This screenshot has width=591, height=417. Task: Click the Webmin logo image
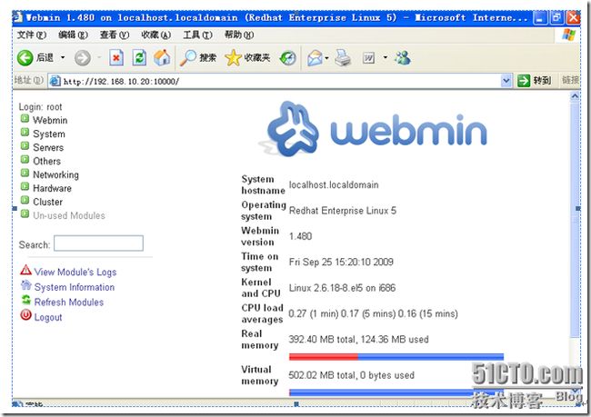point(372,130)
